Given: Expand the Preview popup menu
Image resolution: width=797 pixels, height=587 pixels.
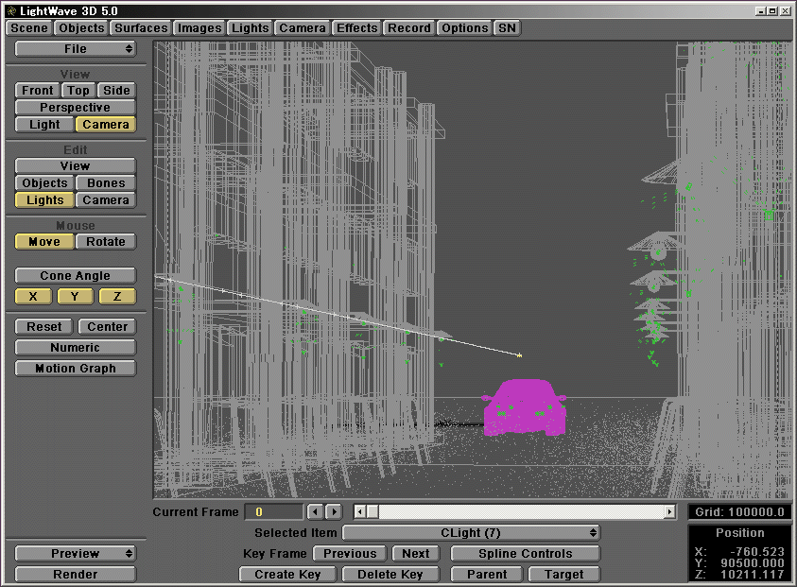Looking at the screenshot, I should pyautogui.click(x=75, y=553).
